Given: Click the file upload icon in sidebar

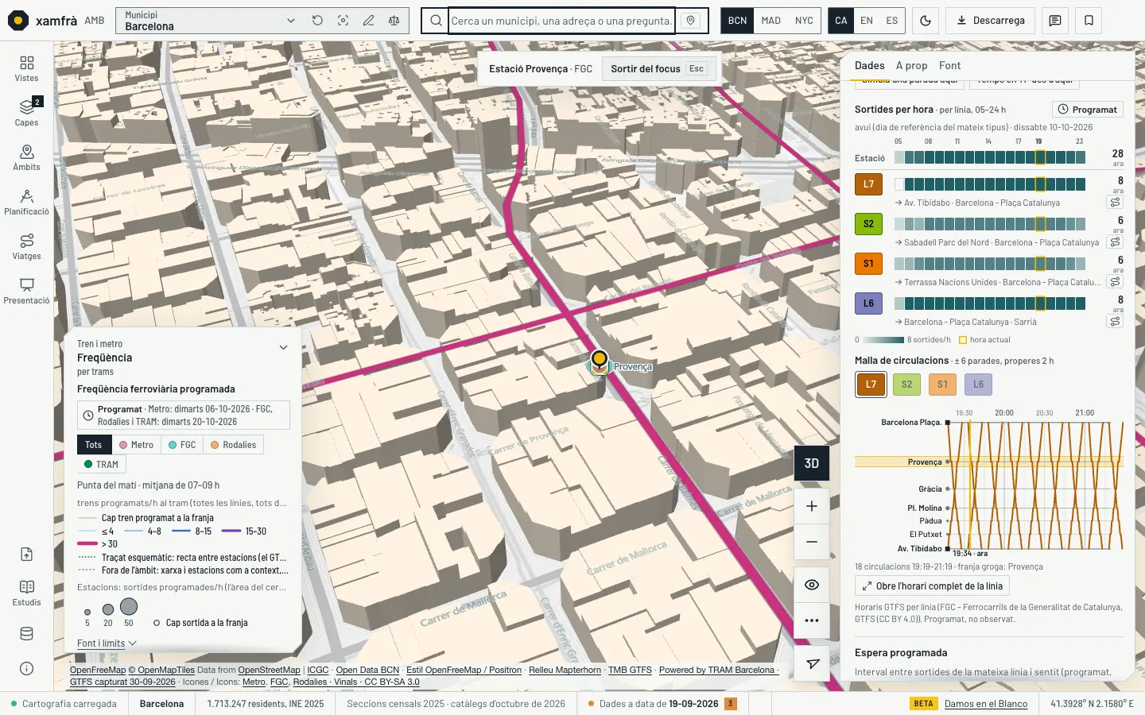Looking at the screenshot, I should pyautogui.click(x=26, y=555).
